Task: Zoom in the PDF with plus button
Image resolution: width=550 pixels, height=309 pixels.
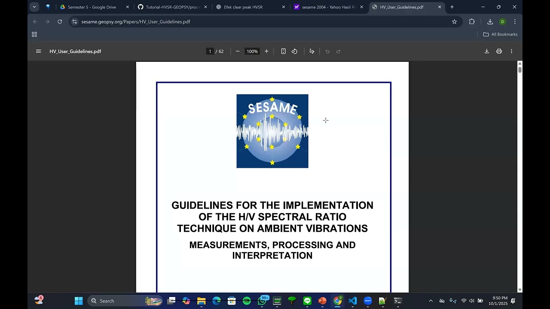Action: 266,51
